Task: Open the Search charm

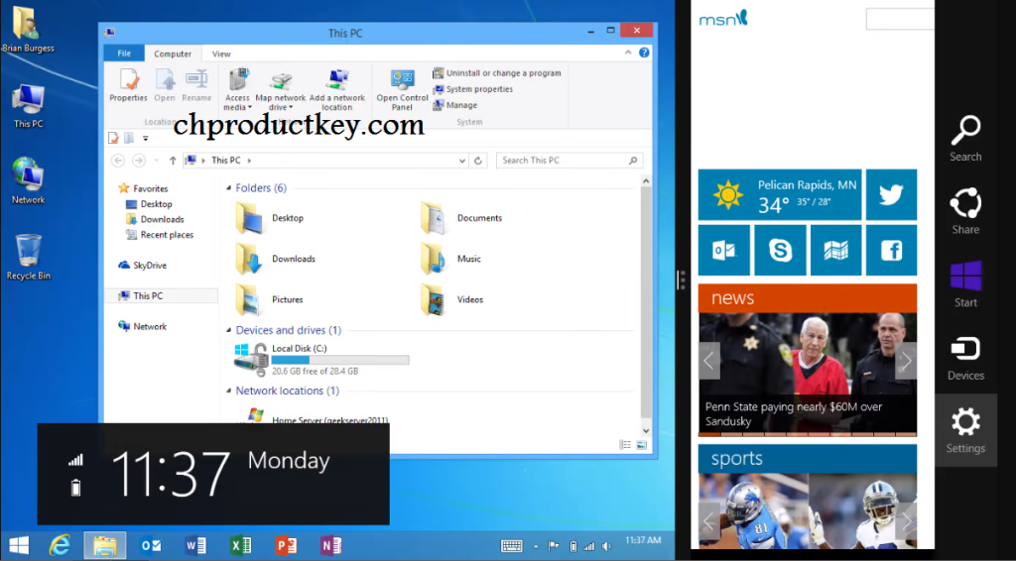Action: pyautogui.click(x=965, y=139)
